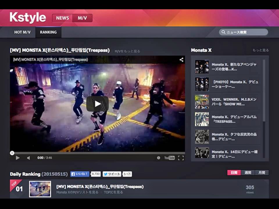Image resolution: width=279 pixels, height=209 pixels.
Task: Click thumbnail of the TRESPASS debut album article
Action: coord(202,119)
